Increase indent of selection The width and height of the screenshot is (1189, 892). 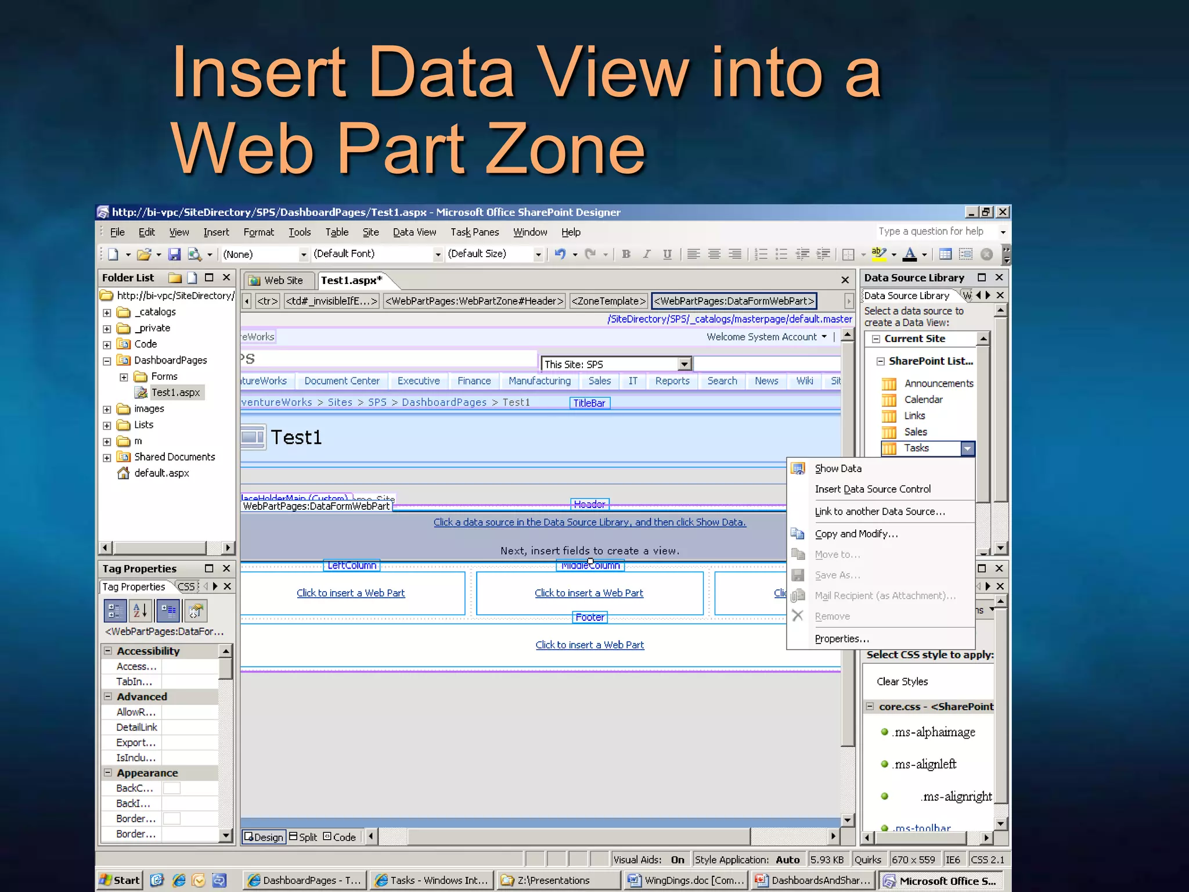coord(823,254)
